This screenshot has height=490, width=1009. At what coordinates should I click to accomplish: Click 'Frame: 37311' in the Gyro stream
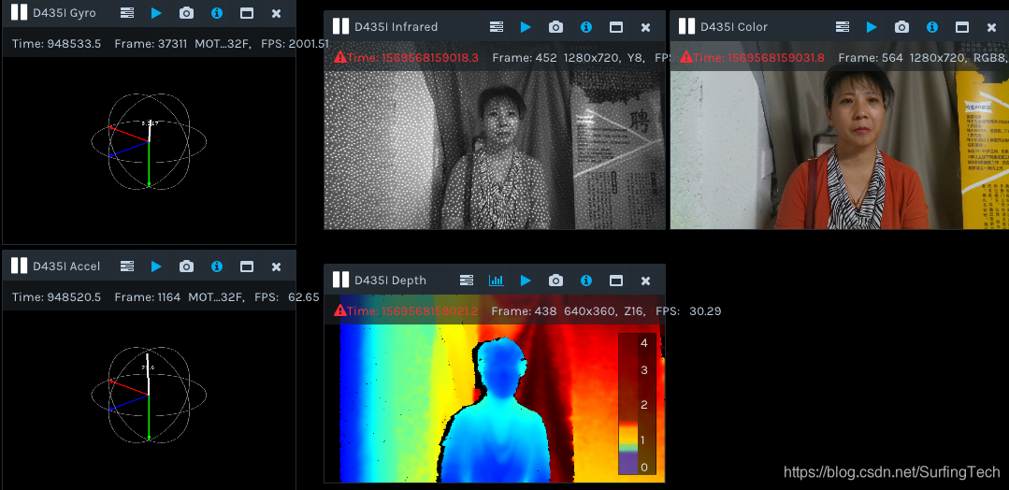151,44
